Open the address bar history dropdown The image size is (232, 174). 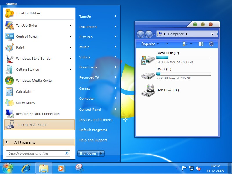point(212,34)
